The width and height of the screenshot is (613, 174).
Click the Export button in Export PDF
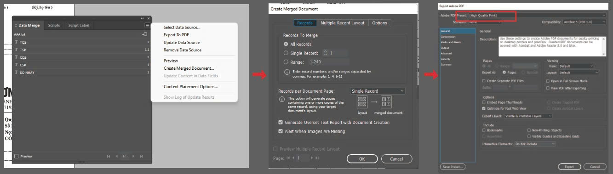click(569, 167)
